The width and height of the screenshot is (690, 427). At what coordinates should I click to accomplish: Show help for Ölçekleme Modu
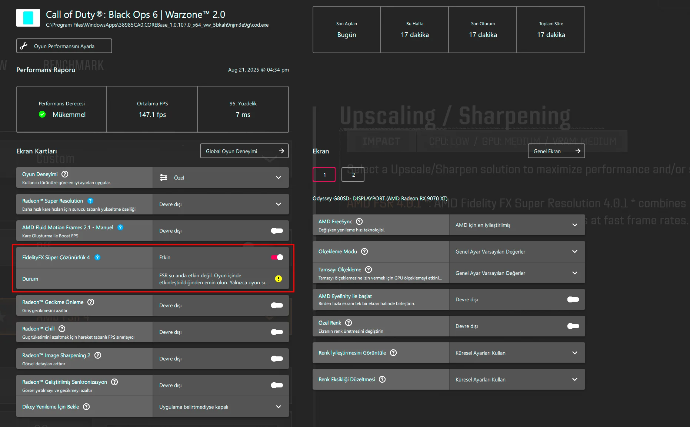point(364,251)
